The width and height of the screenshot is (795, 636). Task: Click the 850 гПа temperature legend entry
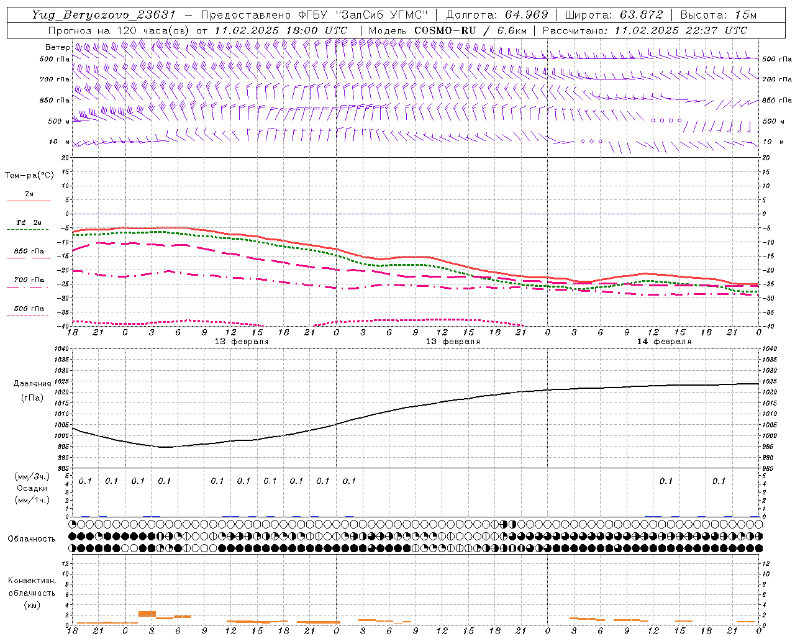pyautogui.click(x=29, y=252)
